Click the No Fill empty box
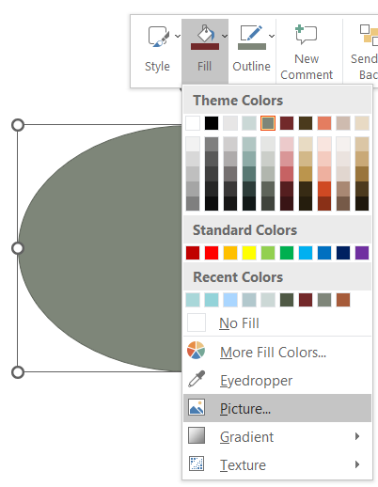The height and width of the screenshot is (487, 378). pos(197,322)
